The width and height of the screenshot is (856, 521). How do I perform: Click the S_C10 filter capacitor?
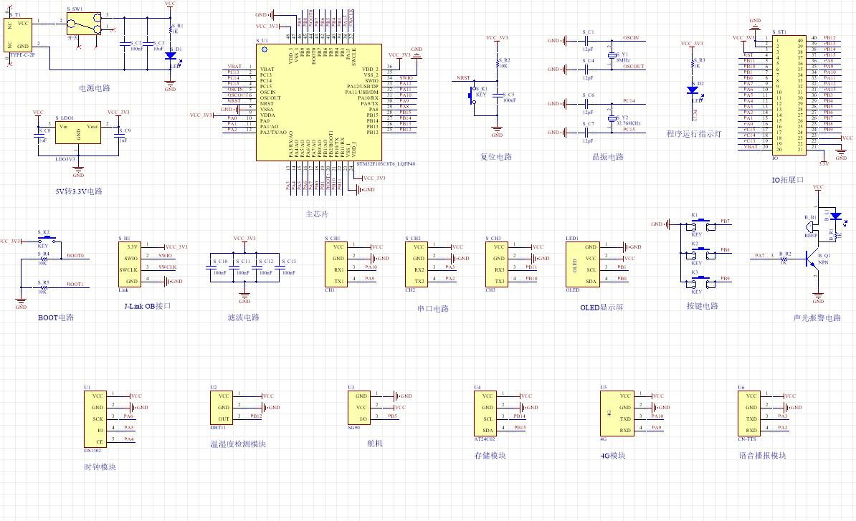click(x=211, y=267)
